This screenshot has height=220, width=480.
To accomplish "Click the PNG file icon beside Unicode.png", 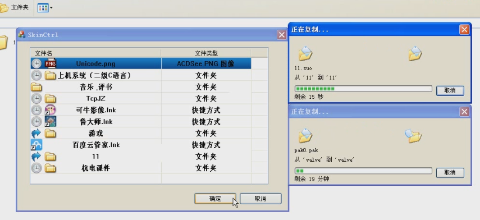I will click(51, 63).
